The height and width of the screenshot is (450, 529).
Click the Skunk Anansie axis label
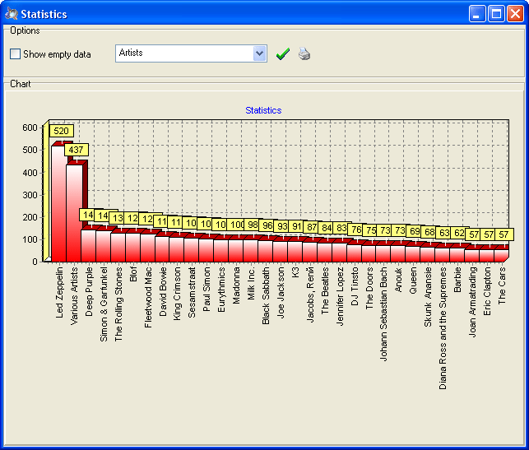pyautogui.click(x=429, y=297)
